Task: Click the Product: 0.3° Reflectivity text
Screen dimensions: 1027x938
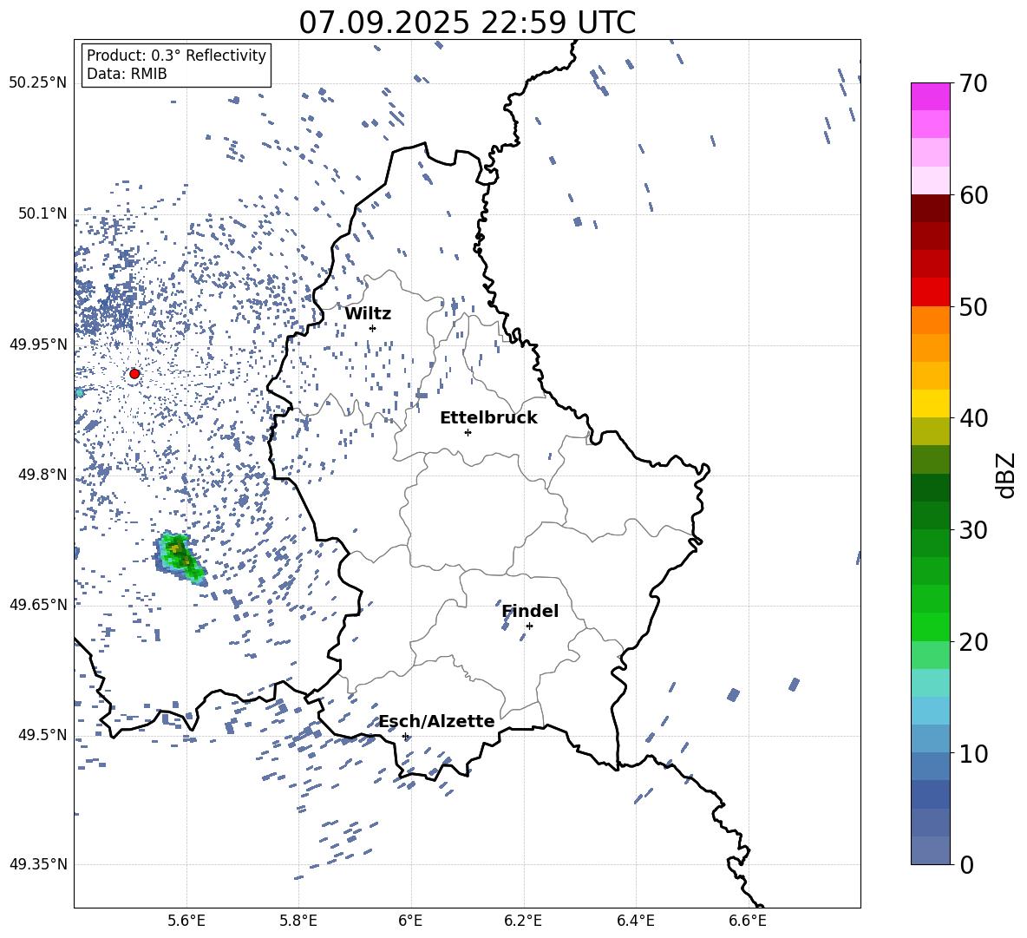Action: [176, 56]
